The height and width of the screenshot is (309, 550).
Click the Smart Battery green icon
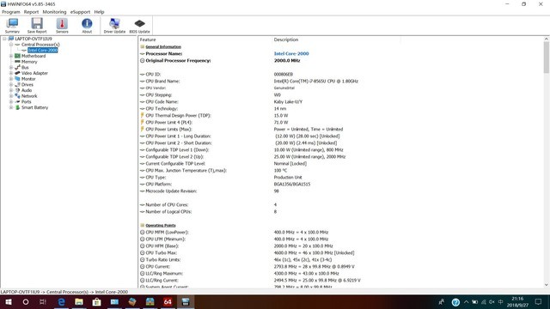tap(17, 107)
